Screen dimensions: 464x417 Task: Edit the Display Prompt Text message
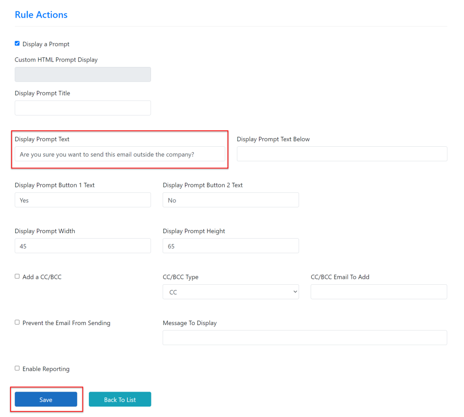pos(120,153)
